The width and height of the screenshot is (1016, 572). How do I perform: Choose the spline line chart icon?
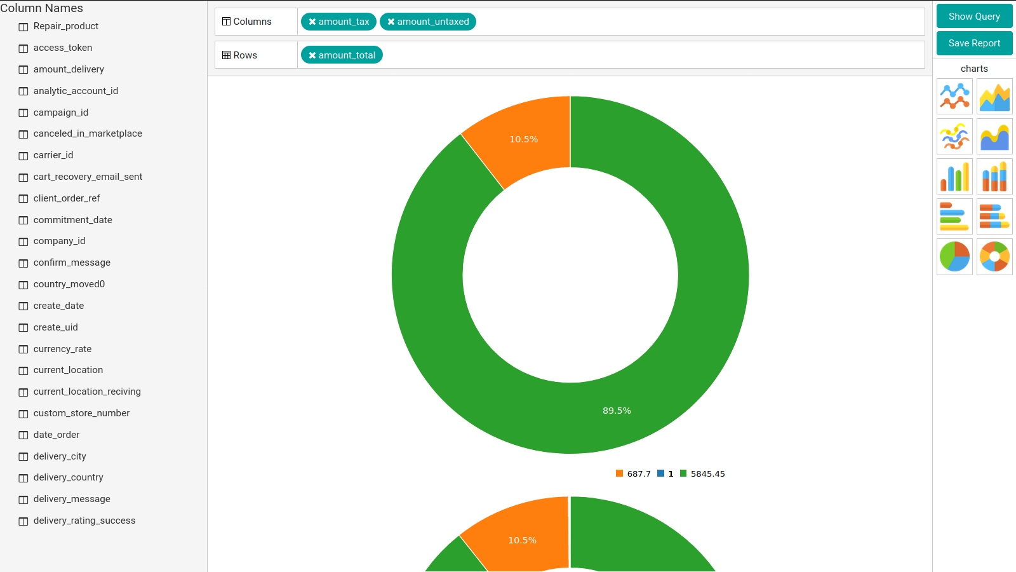tap(954, 137)
